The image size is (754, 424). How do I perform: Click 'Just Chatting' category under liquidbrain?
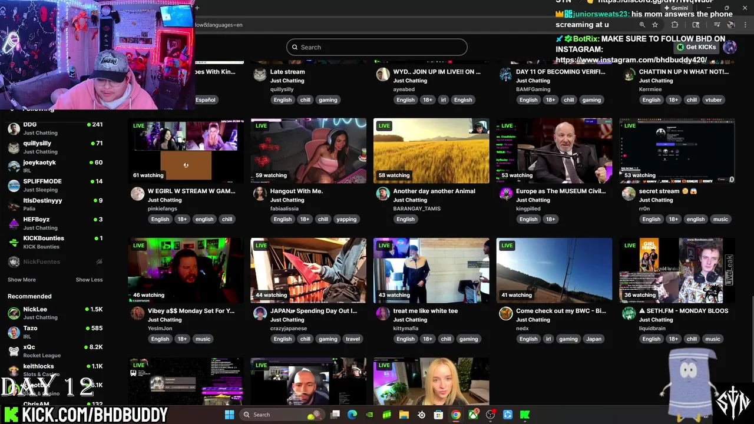click(656, 320)
